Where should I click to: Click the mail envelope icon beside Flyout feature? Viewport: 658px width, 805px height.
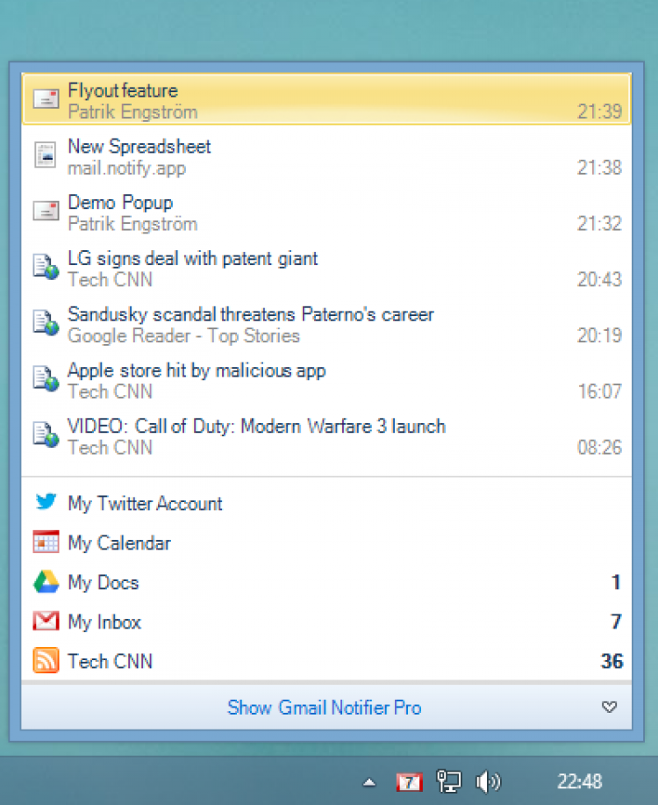click(46, 99)
